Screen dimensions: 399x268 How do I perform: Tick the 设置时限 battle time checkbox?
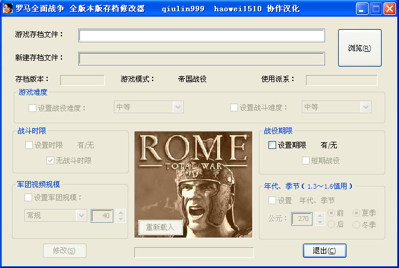coord(29,145)
